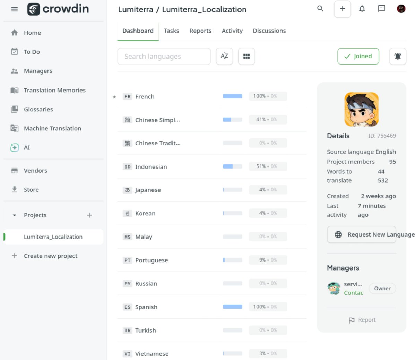The height and width of the screenshot is (360, 416).
Task: Open the user profile avatar
Action: [401, 9]
